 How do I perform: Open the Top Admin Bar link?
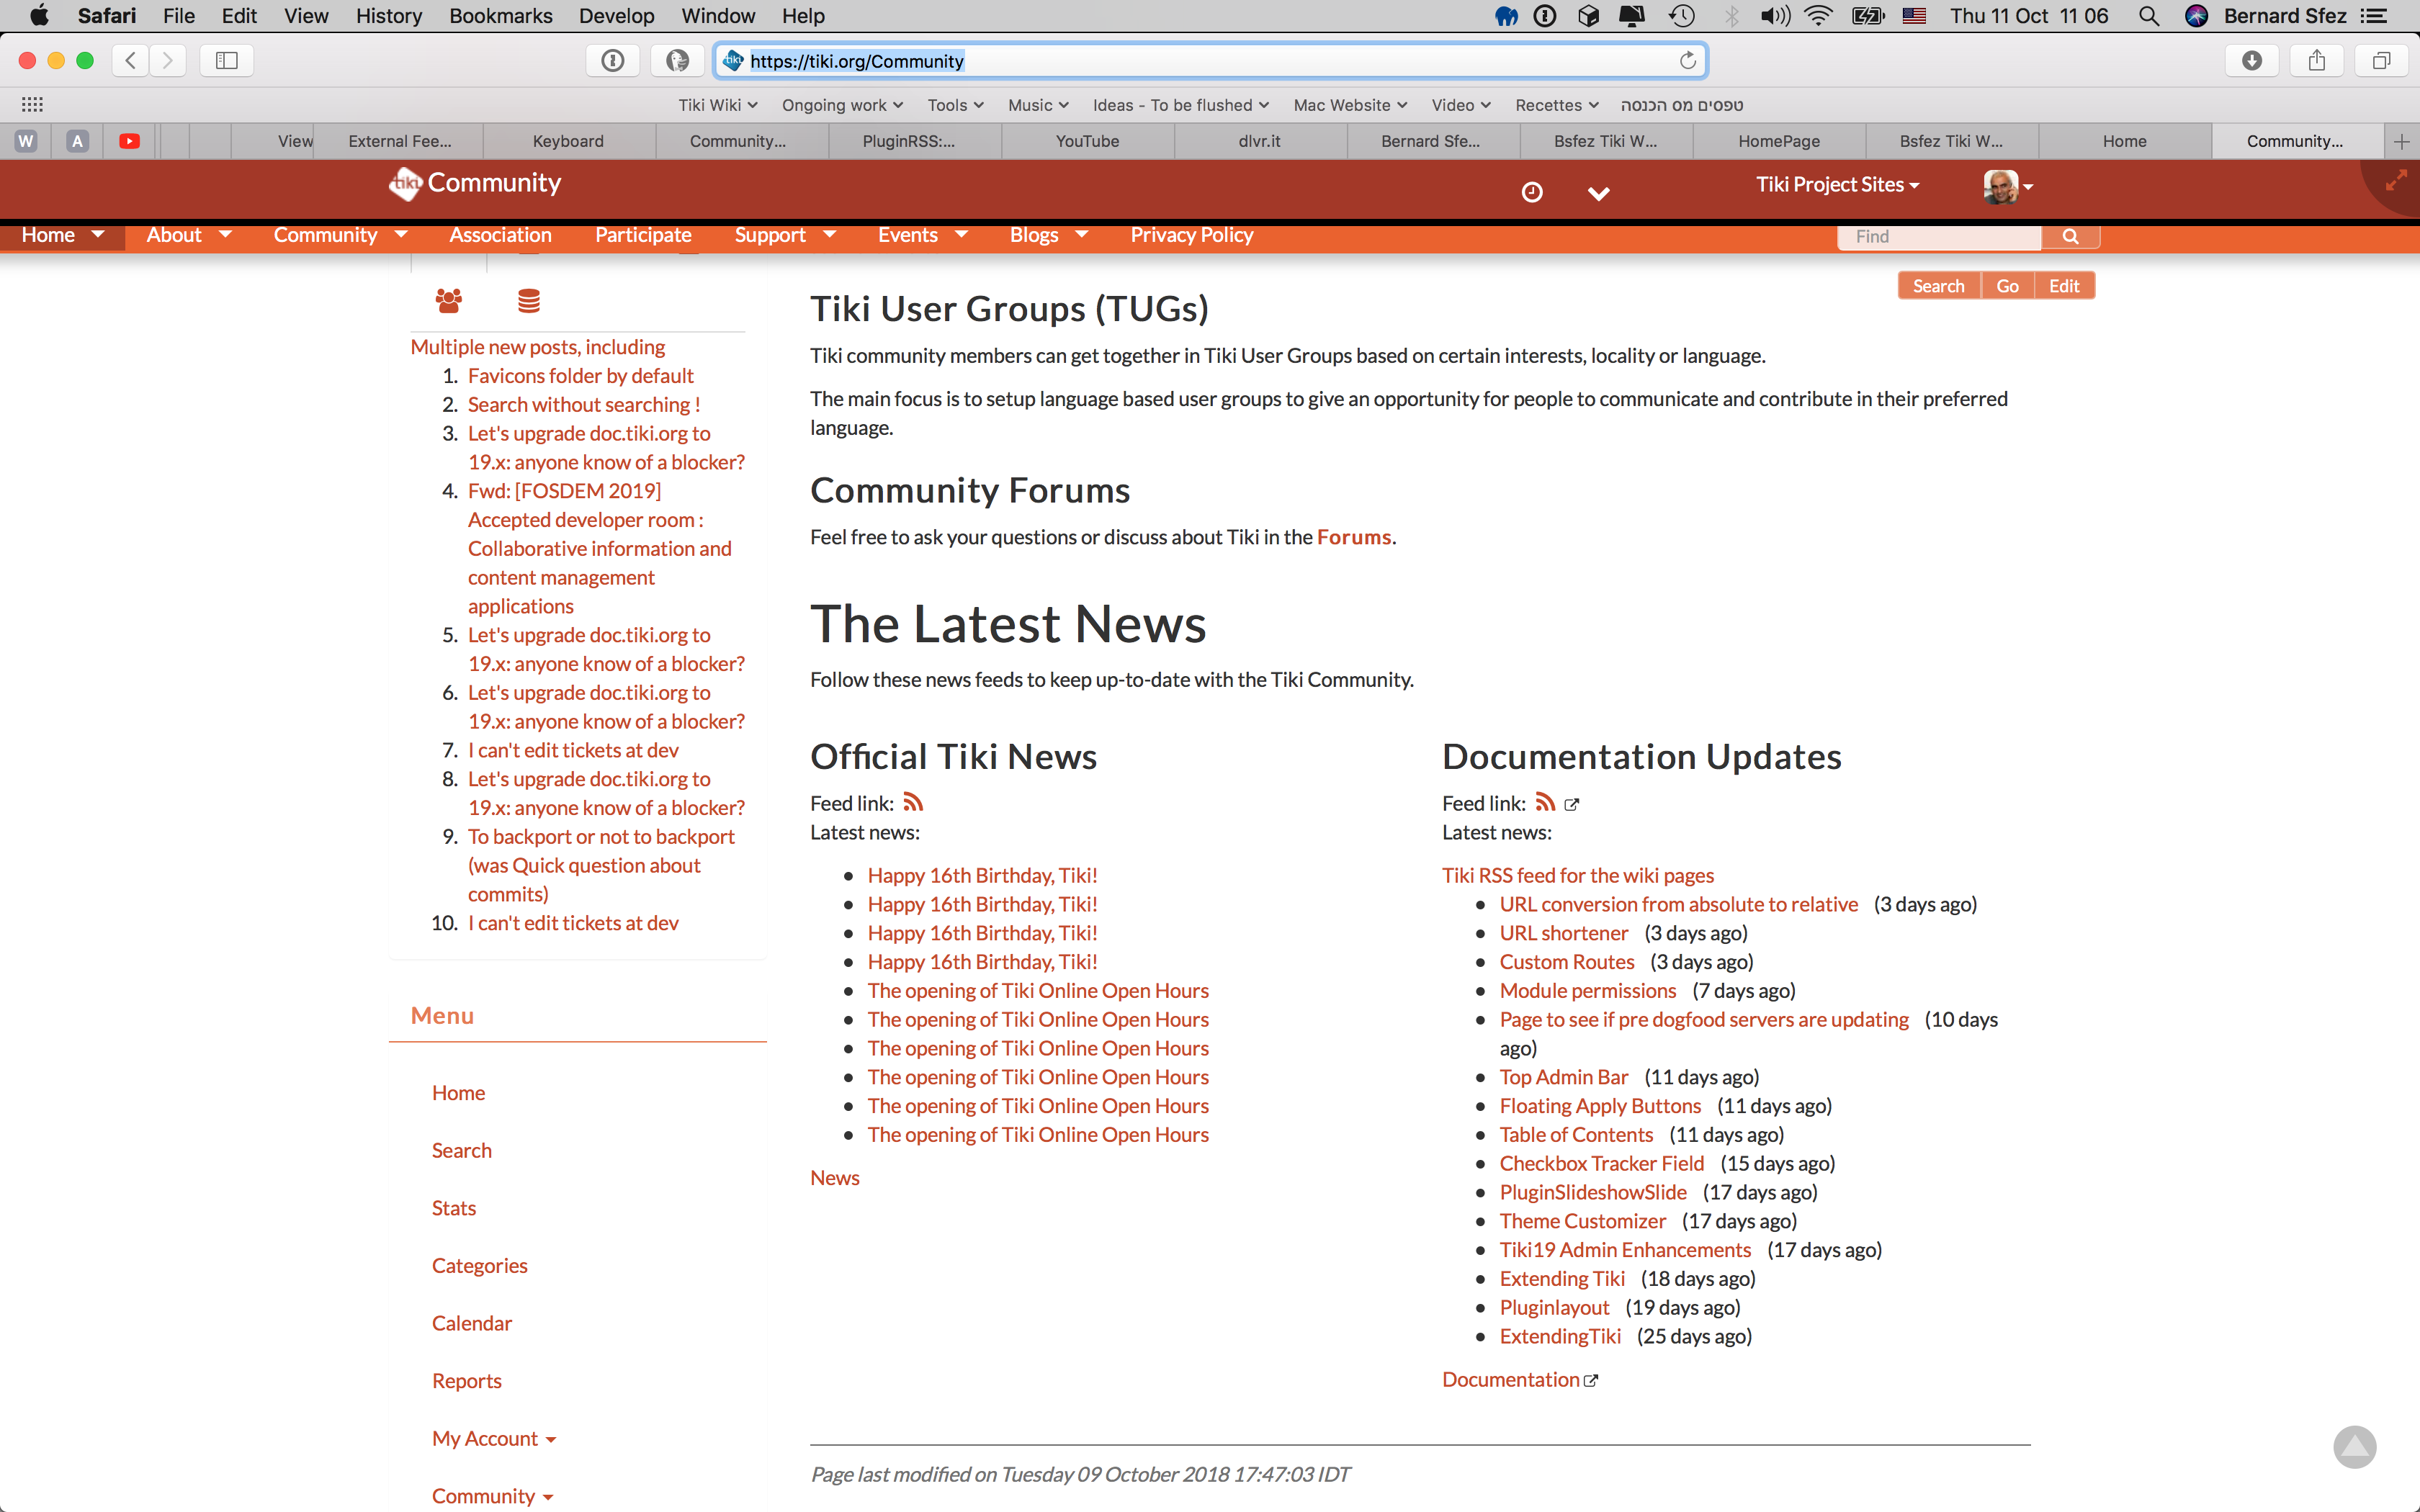point(1563,1077)
